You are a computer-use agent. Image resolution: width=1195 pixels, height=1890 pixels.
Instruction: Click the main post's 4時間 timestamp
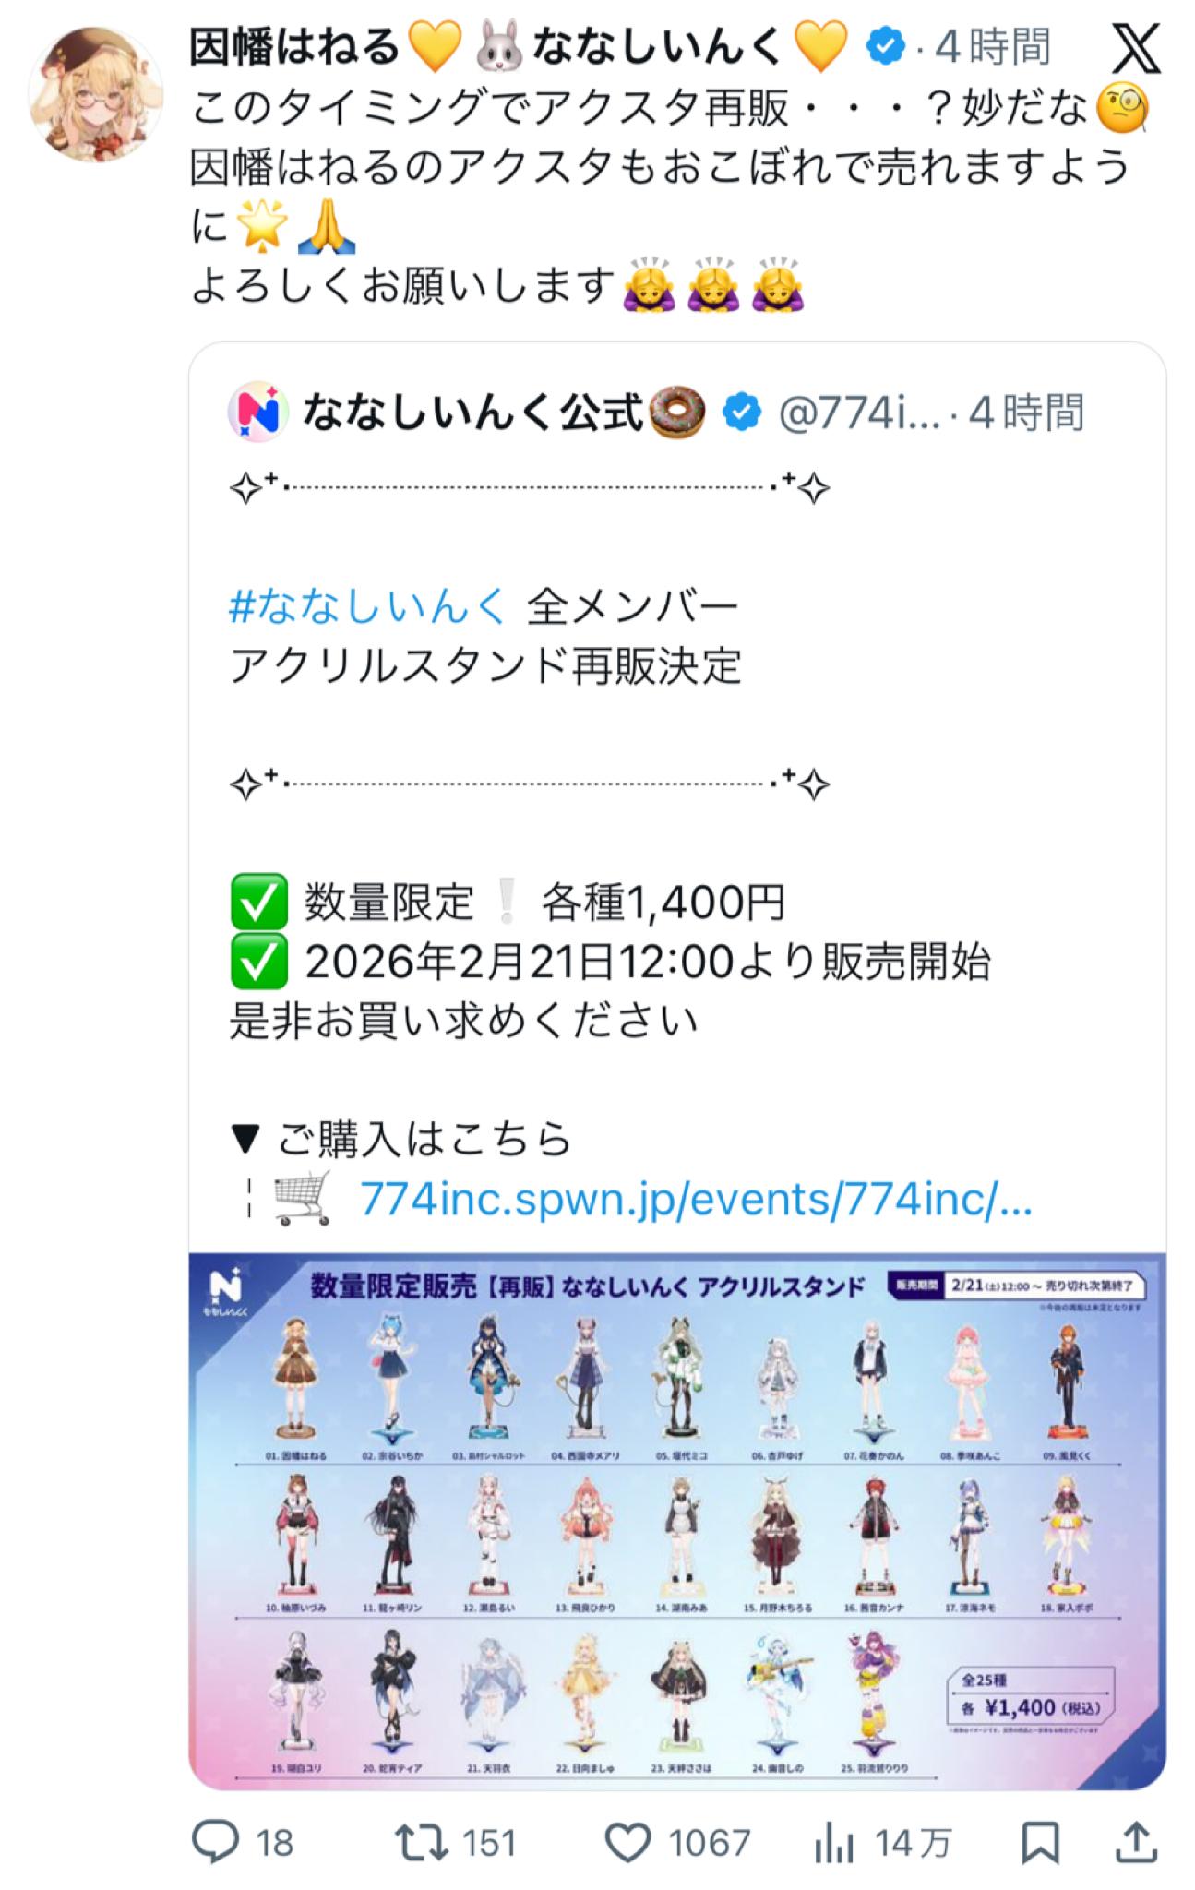click(993, 46)
